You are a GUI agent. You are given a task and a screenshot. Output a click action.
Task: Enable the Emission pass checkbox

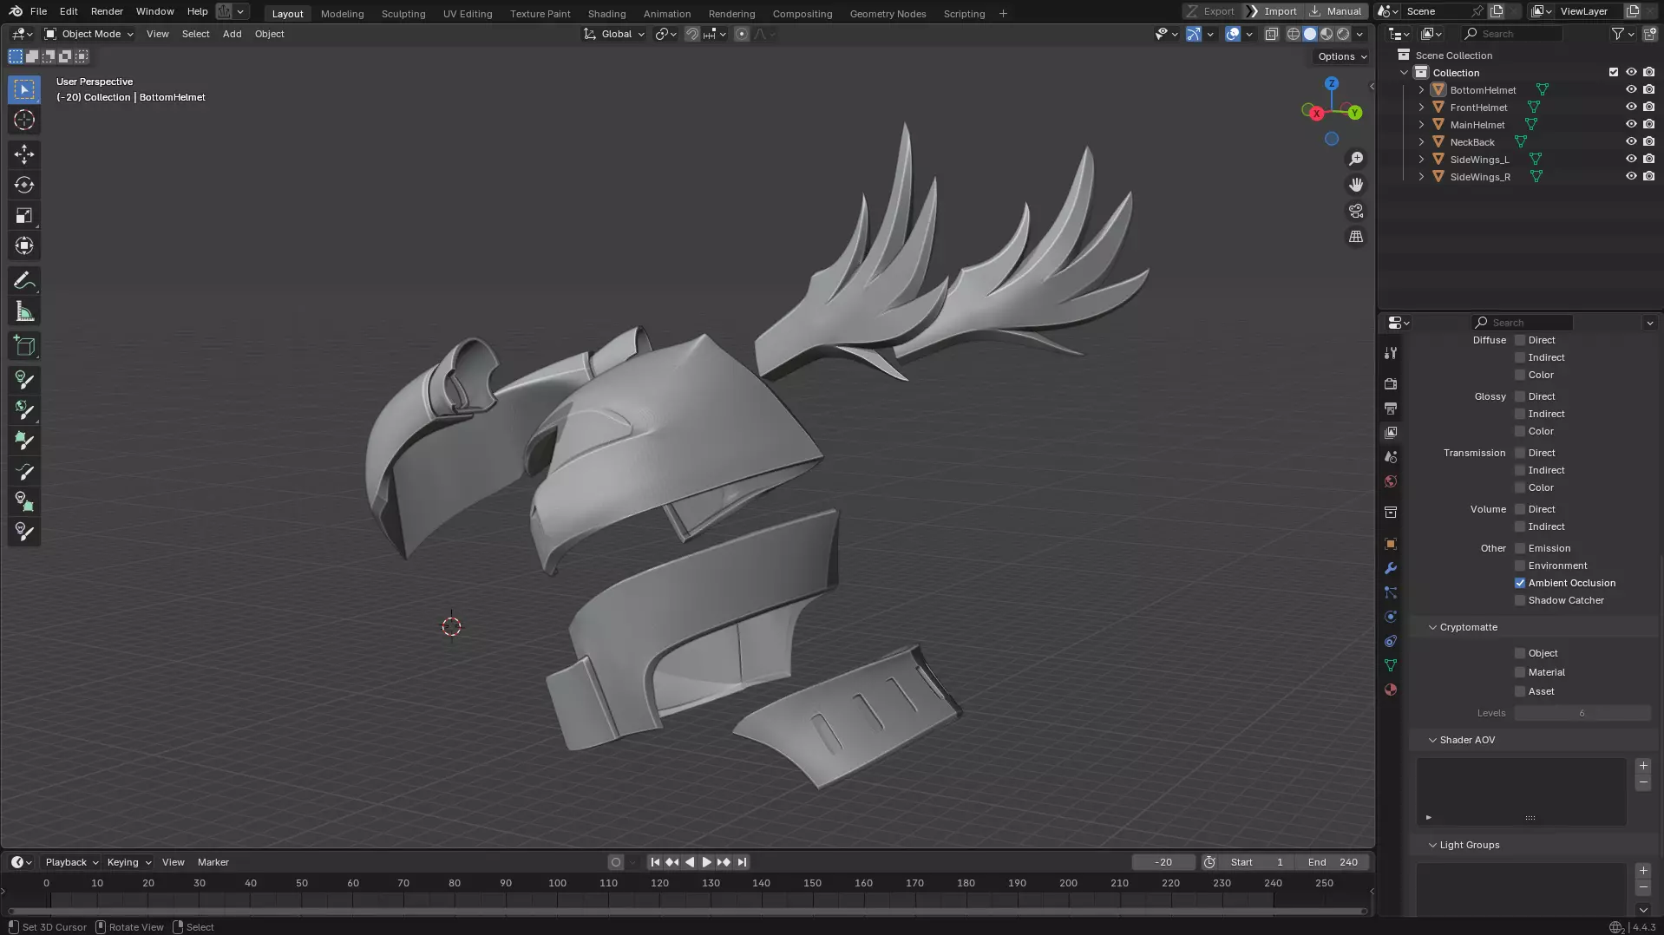1520,548
